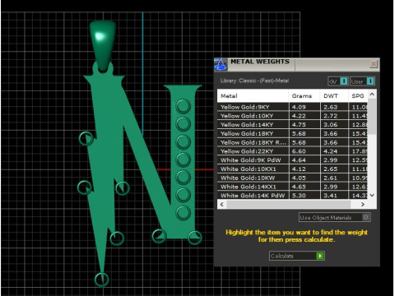Image resolution: width=395 pixels, height=296 pixels.
Task: Click the green arrow on Calculate
Action: click(320, 256)
